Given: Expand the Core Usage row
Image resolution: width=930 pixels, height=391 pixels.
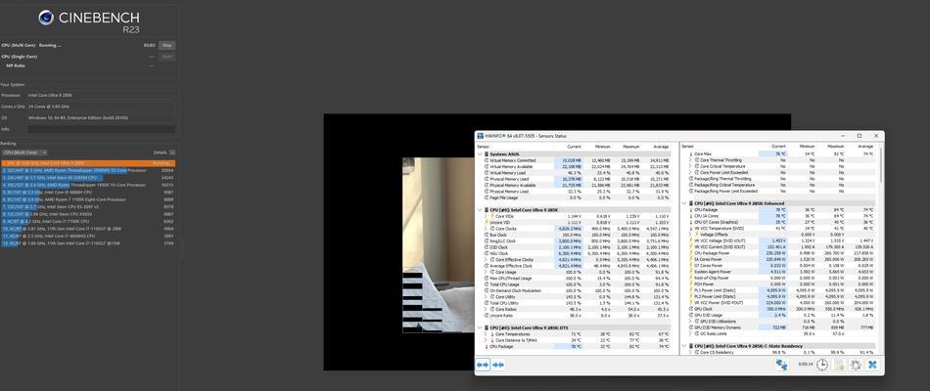Looking at the screenshot, I should [486, 272].
